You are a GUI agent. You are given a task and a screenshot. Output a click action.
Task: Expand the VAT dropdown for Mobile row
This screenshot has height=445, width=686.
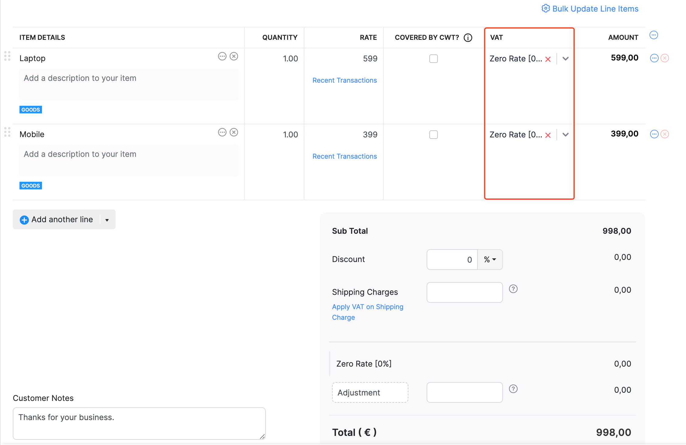(566, 134)
